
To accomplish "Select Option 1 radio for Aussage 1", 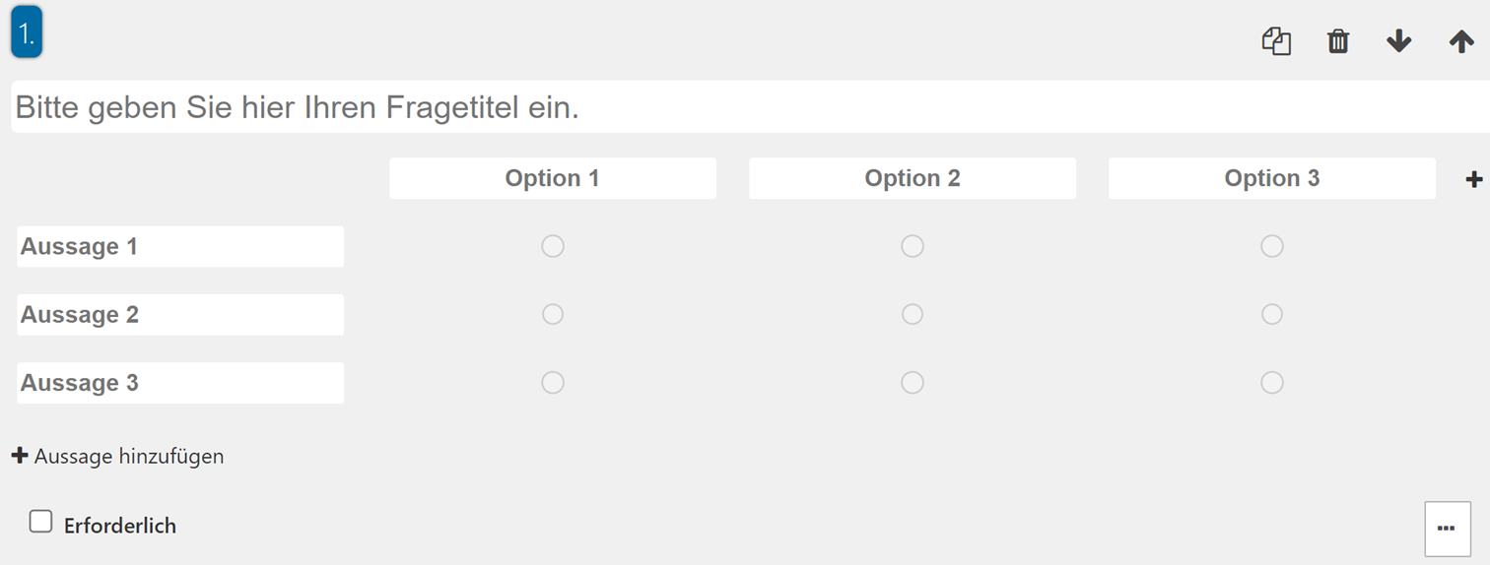I will pyautogui.click(x=553, y=246).
